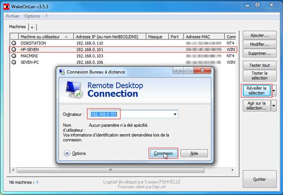Select the DISKSTATION row name

(x=33, y=43)
